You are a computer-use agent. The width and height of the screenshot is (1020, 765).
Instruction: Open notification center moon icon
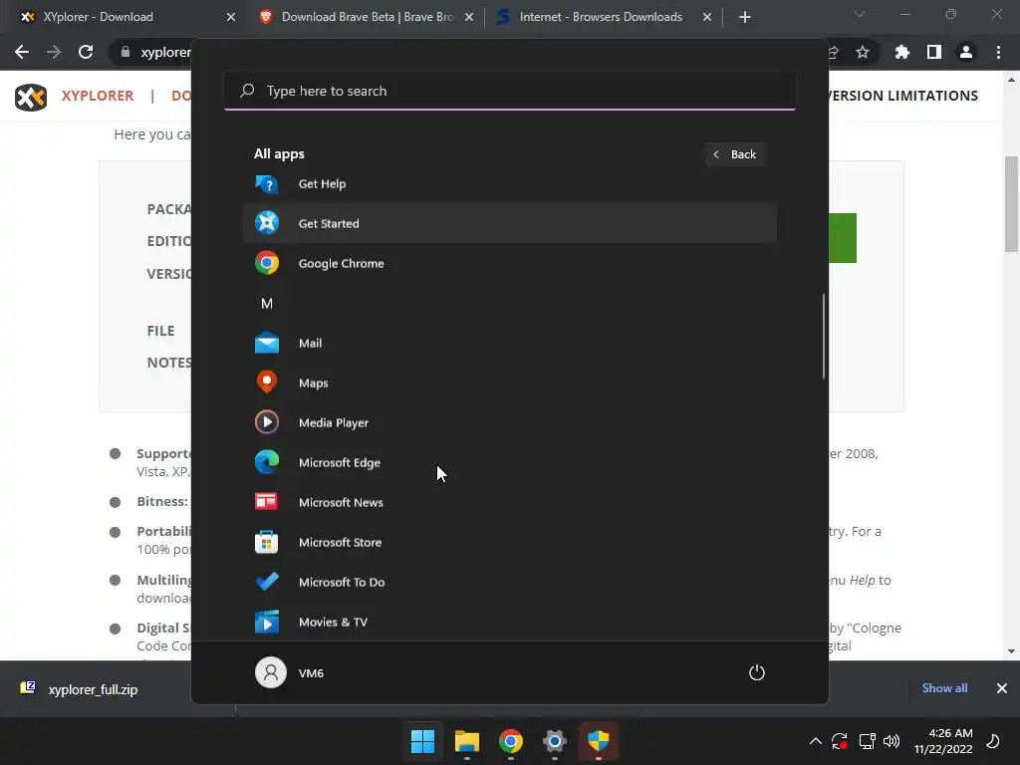[x=993, y=741]
